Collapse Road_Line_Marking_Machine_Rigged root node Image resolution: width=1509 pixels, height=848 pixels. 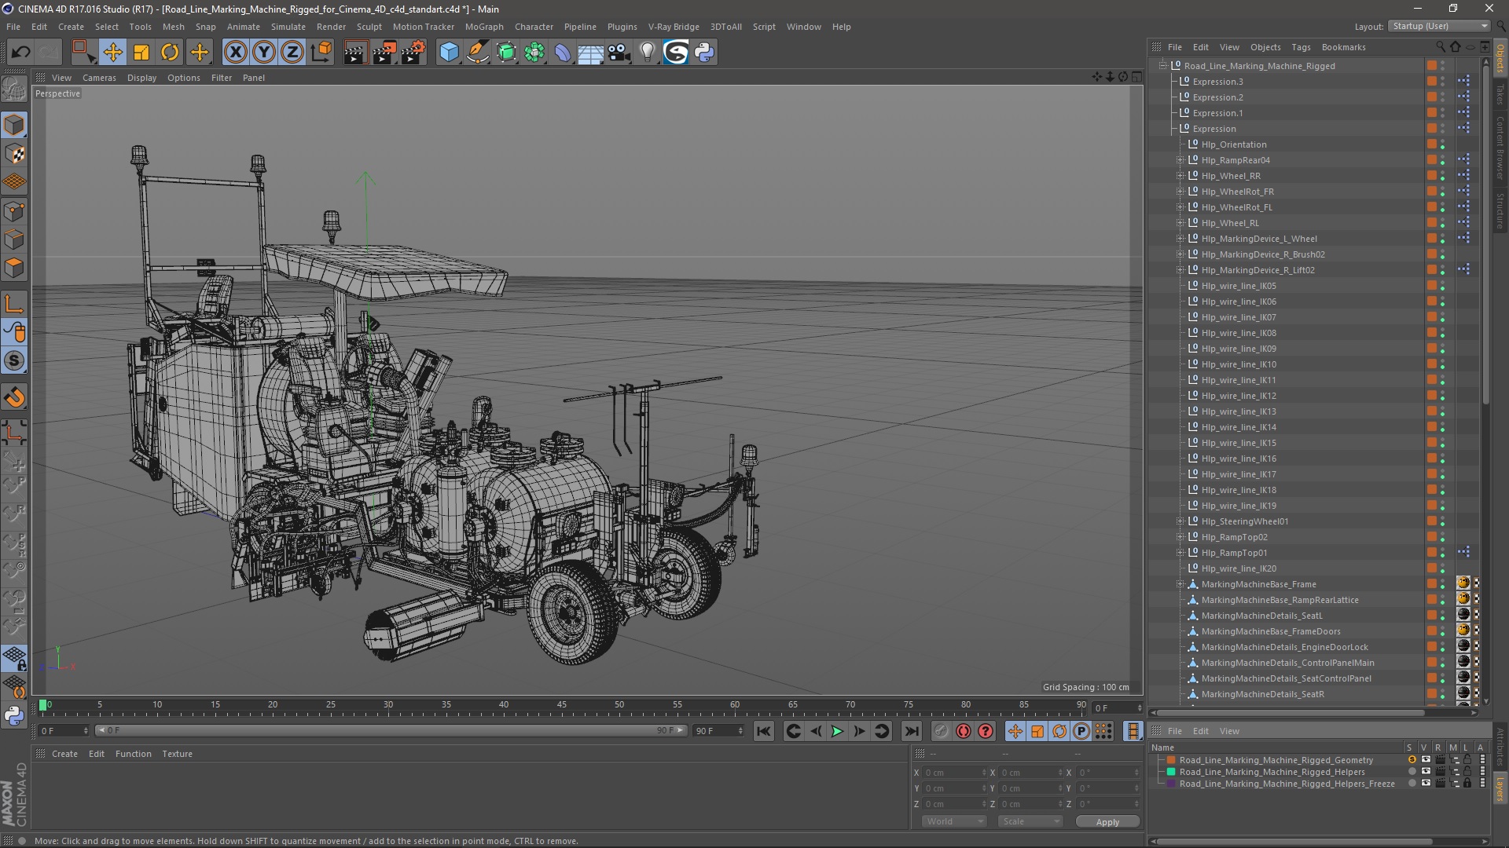(x=1163, y=66)
